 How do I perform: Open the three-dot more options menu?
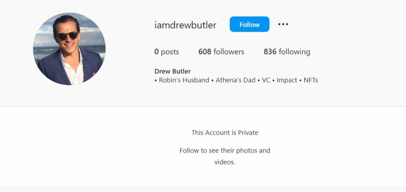tap(283, 24)
